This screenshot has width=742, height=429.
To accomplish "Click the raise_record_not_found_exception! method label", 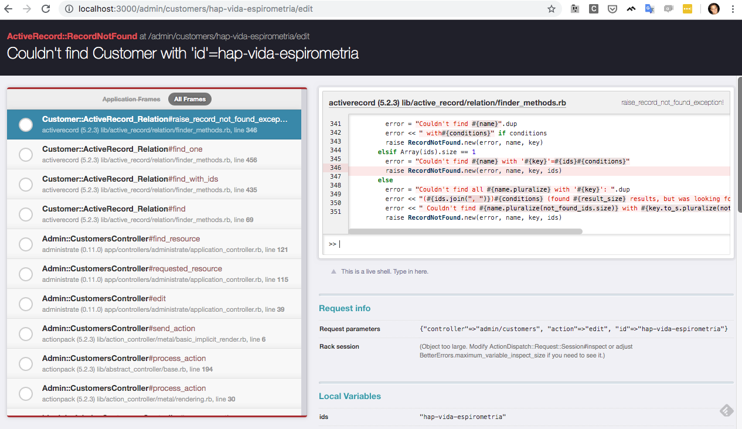I will point(672,103).
